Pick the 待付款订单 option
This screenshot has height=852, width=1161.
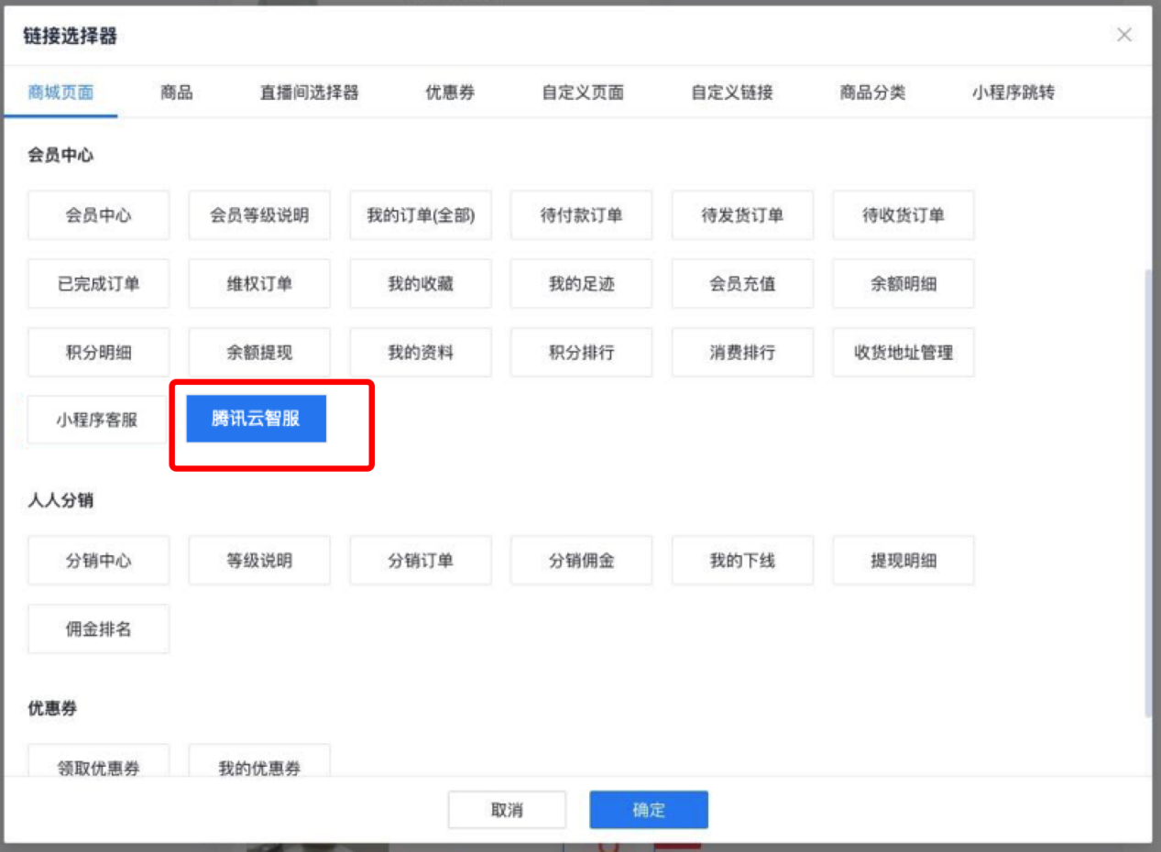pos(581,215)
